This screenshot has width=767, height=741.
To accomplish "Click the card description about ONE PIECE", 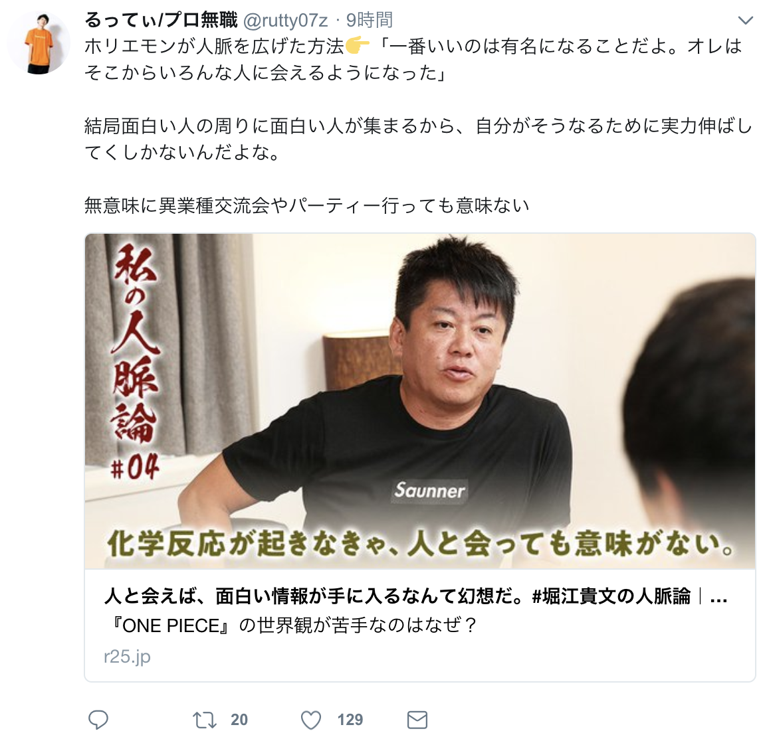I will [x=291, y=625].
